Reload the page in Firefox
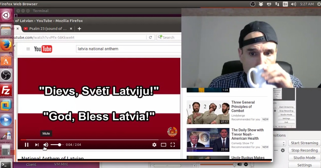 coord(150,37)
